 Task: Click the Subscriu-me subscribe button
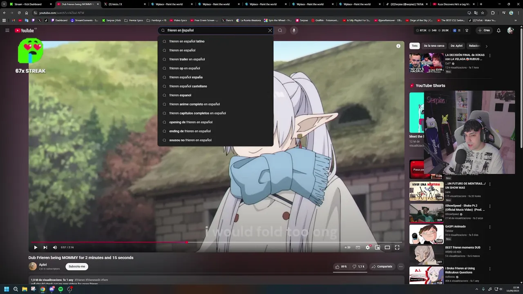click(x=77, y=267)
